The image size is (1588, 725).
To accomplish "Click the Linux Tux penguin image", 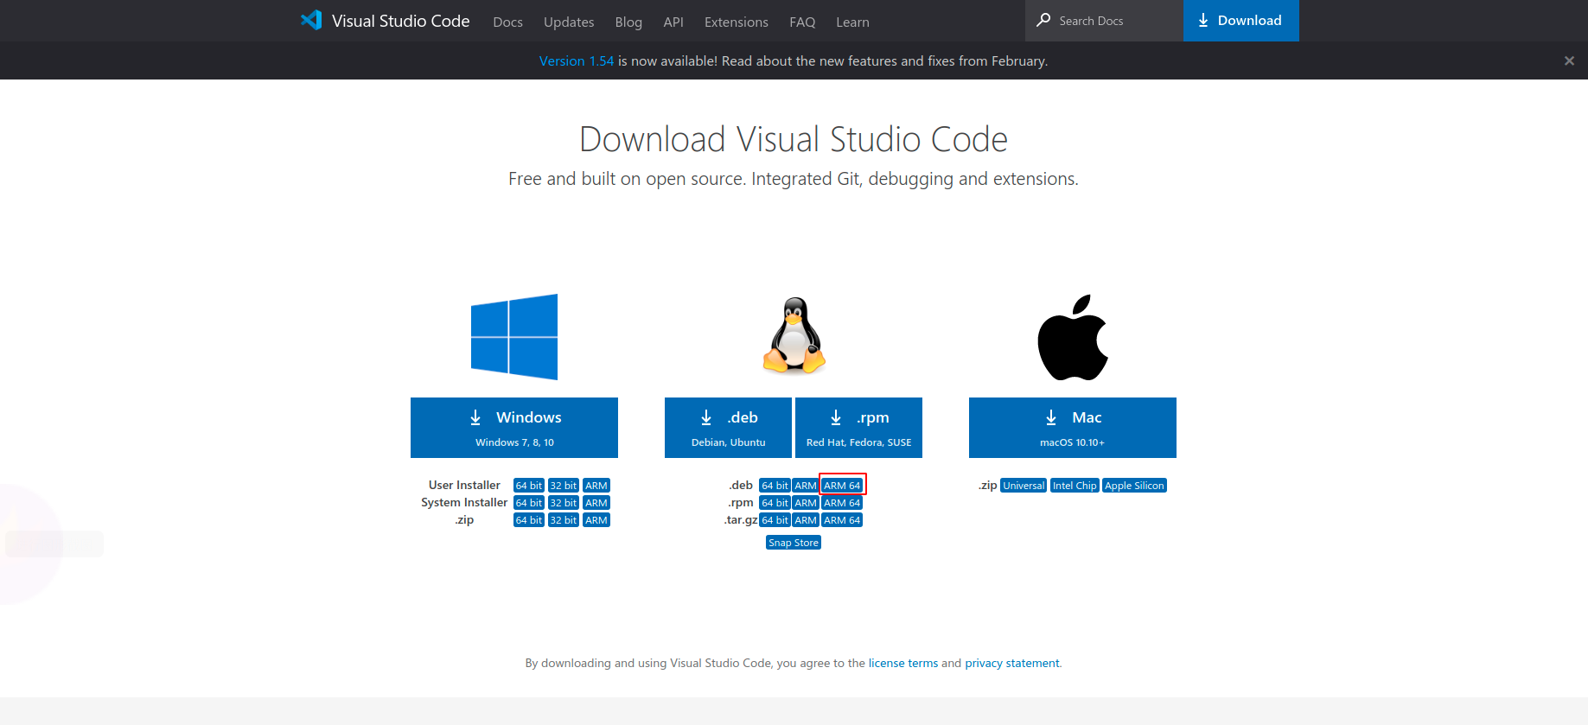I will pos(794,335).
